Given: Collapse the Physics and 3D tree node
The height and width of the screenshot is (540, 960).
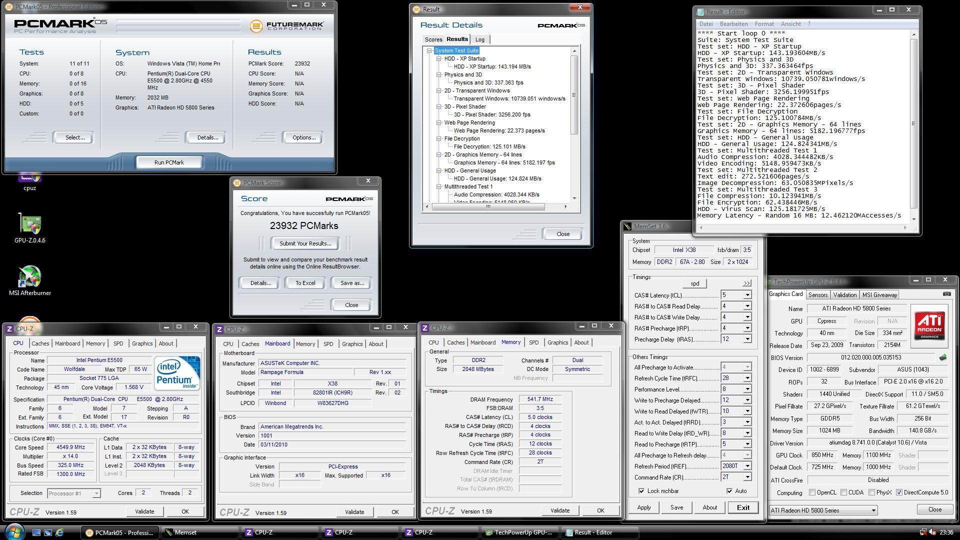Looking at the screenshot, I should 439,74.
